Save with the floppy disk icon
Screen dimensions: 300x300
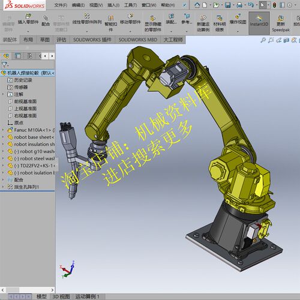tap(228, 5)
